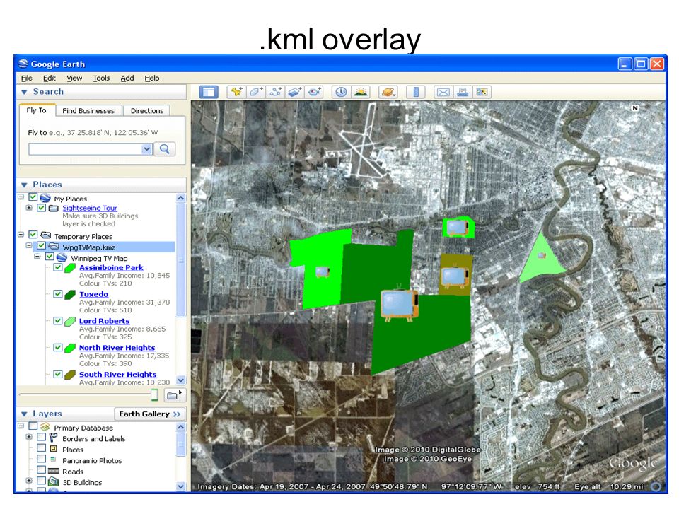Expand the Sightseeing Tour folder

pyautogui.click(x=29, y=208)
